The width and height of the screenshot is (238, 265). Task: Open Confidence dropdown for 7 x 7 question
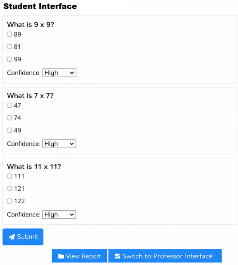coord(59,144)
